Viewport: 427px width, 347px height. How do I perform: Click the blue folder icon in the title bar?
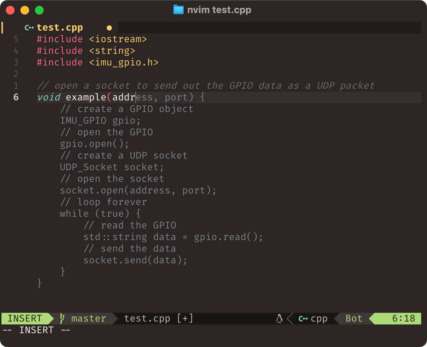click(x=178, y=10)
